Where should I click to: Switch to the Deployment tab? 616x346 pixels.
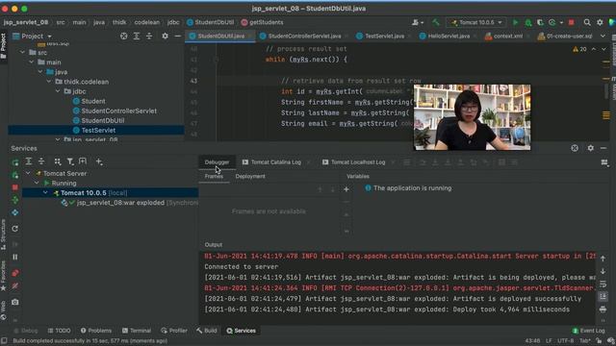point(250,177)
